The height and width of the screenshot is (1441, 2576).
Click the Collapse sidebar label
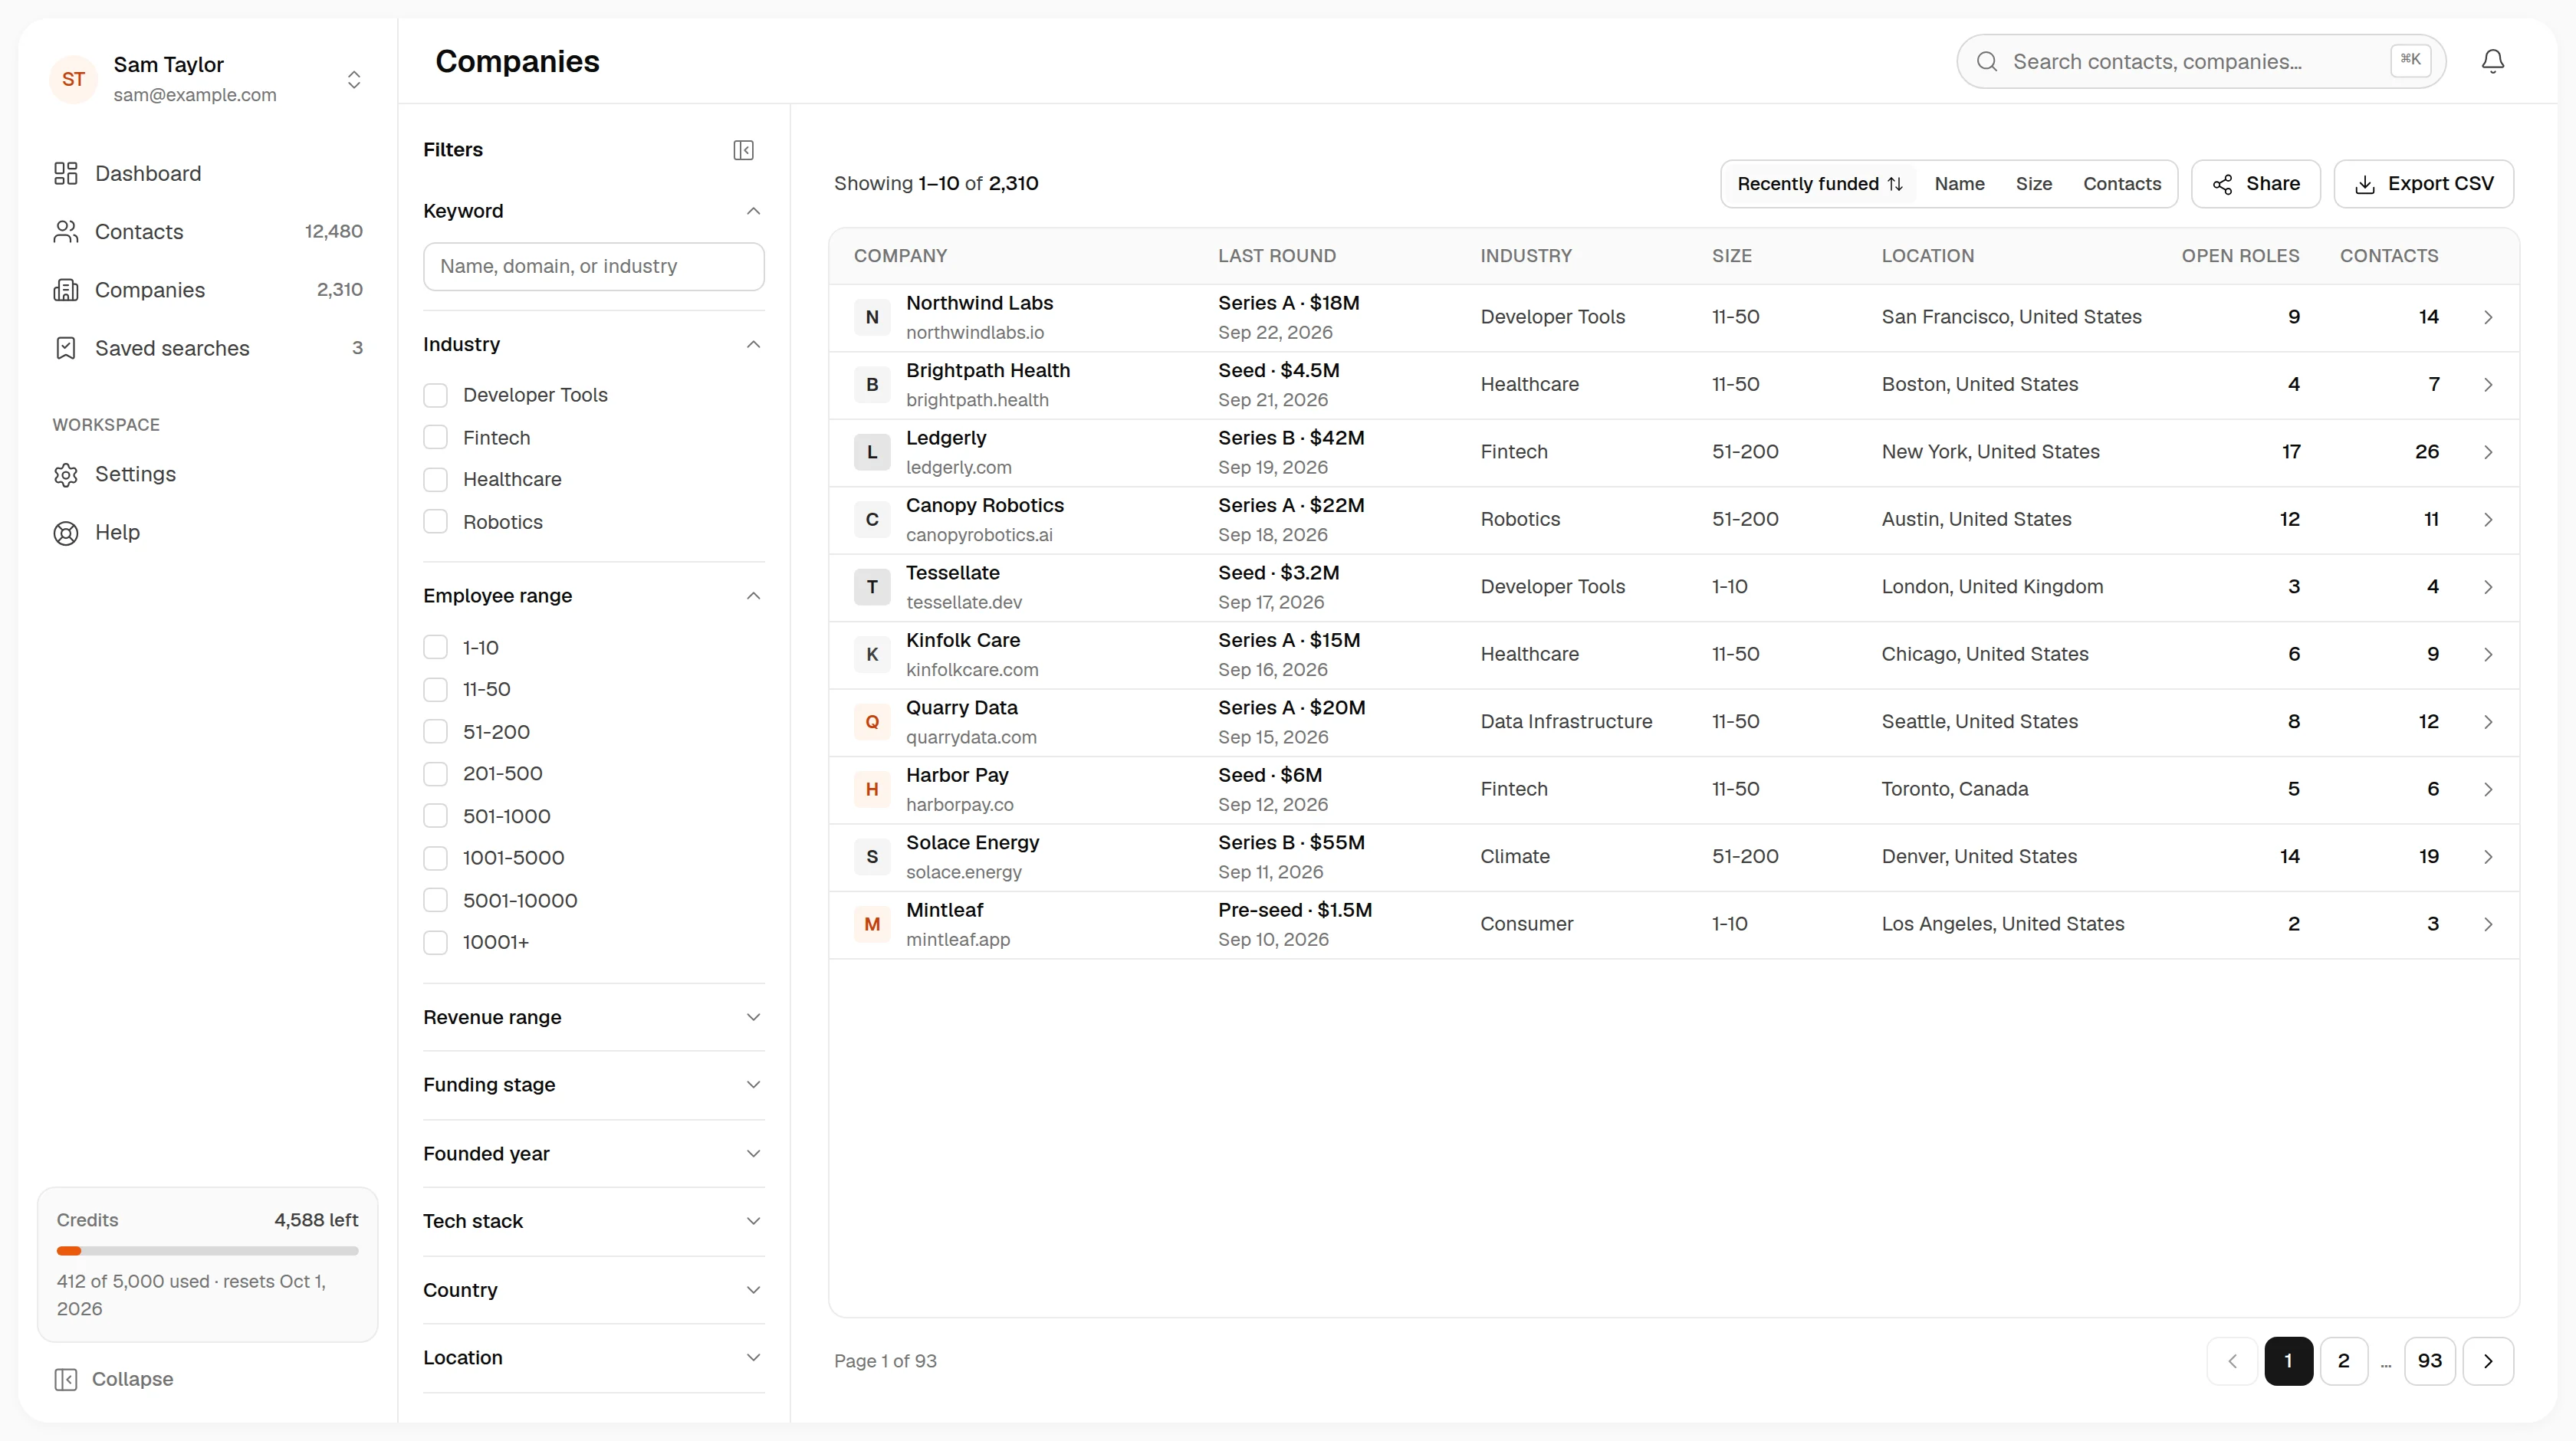pos(132,1380)
